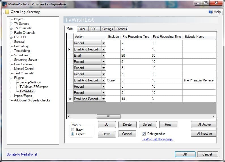Click OK to save configuration
This screenshot has width=225, height=162.
click(x=185, y=154)
